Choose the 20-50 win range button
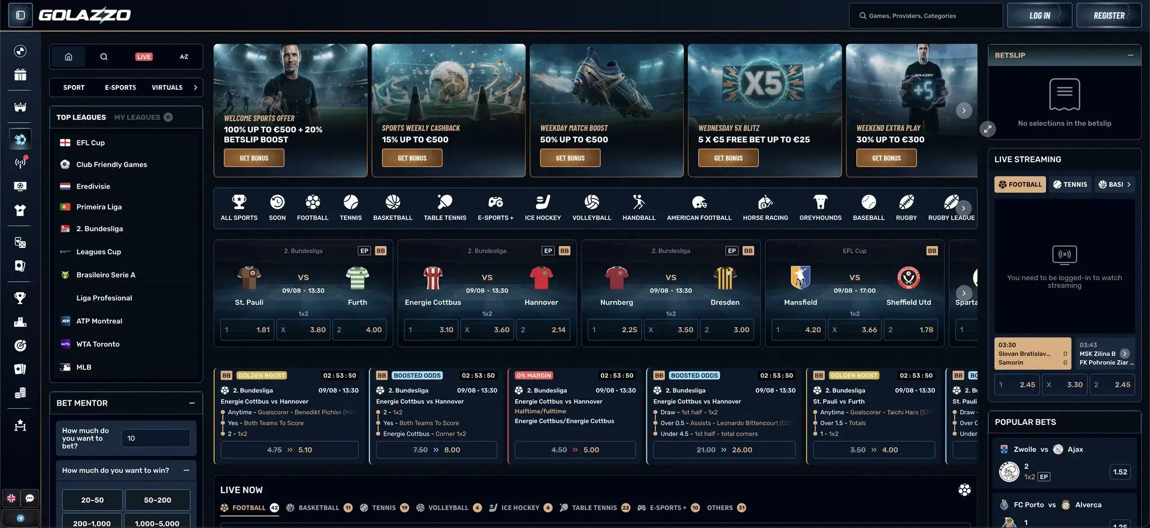 click(92, 500)
